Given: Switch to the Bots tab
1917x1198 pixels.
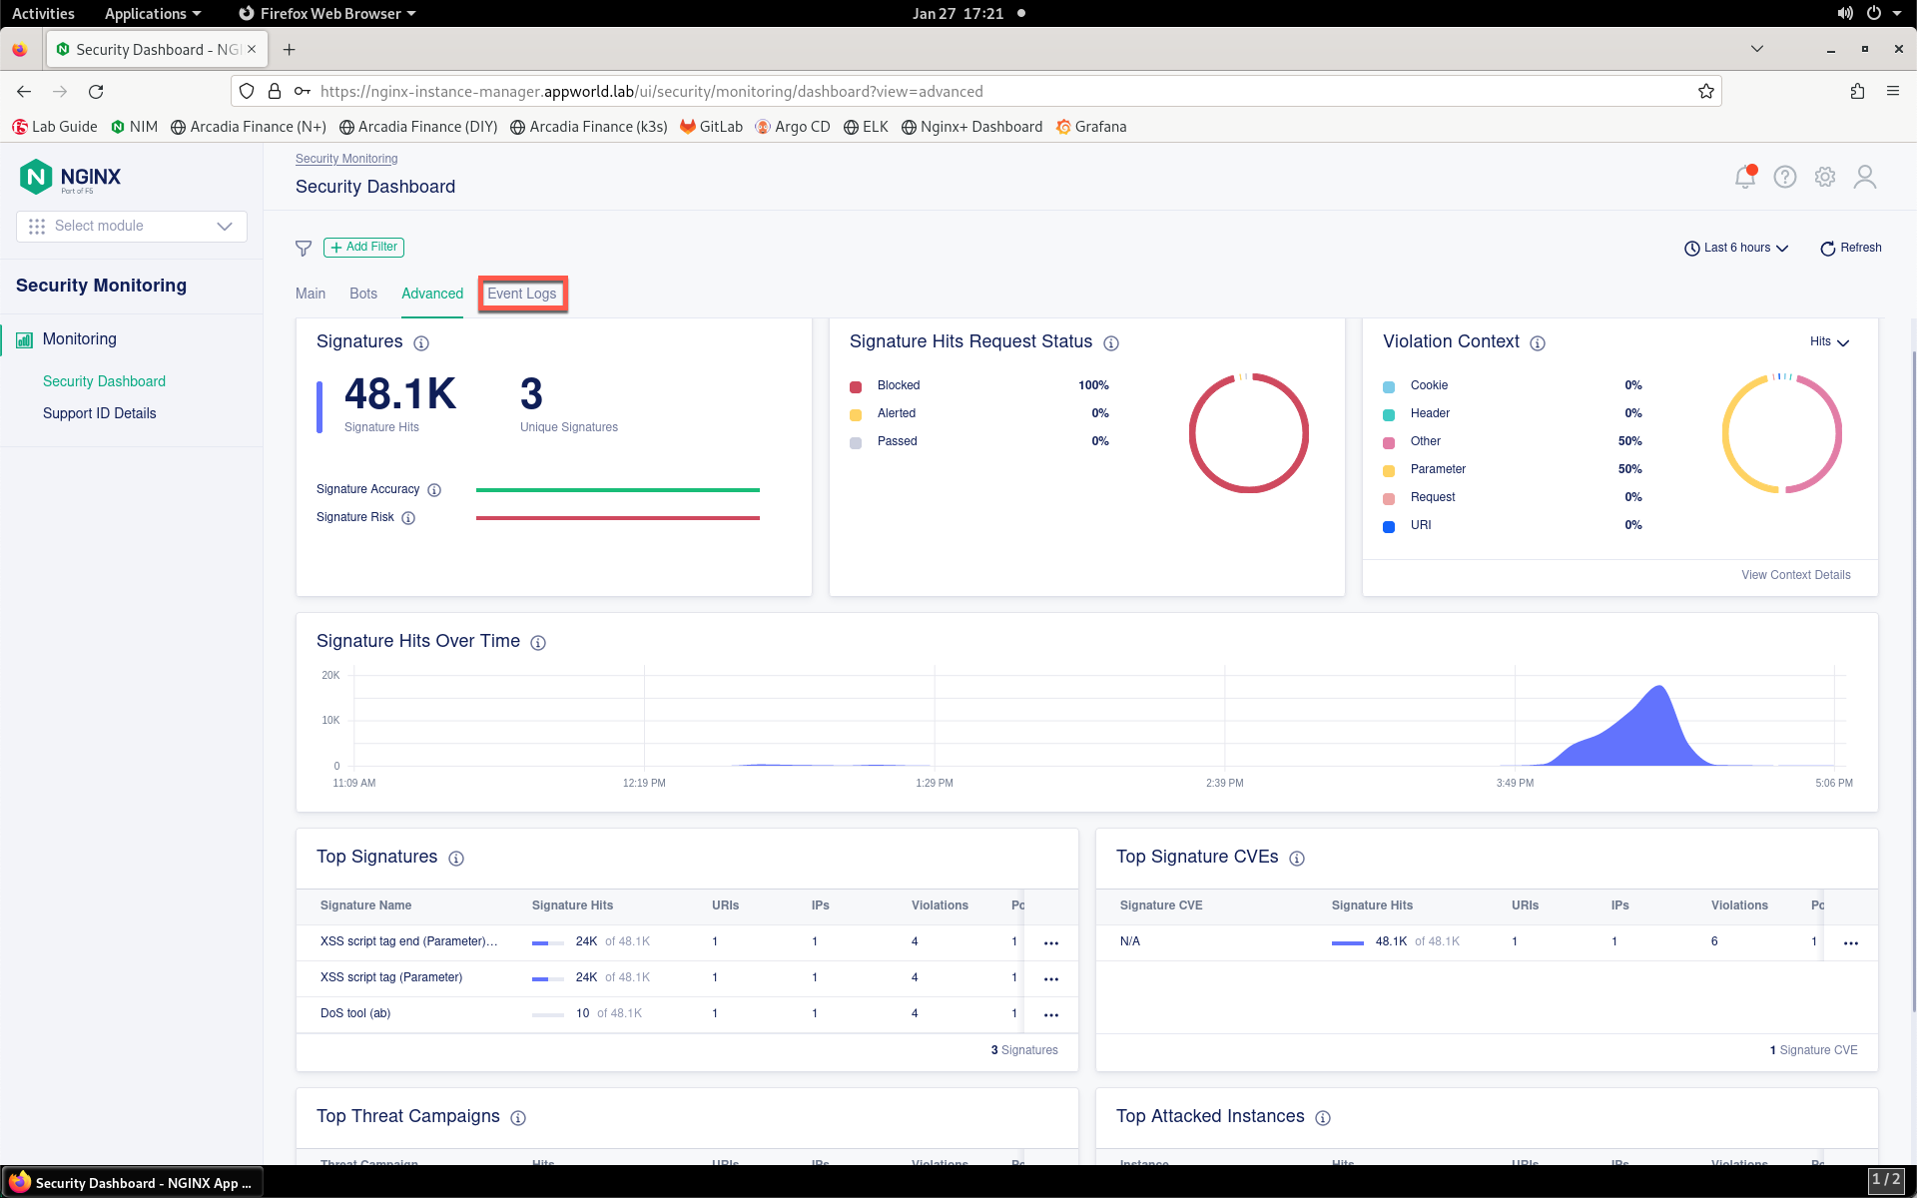Looking at the screenshot, I should pyautogui.click(x=363, y=294).
